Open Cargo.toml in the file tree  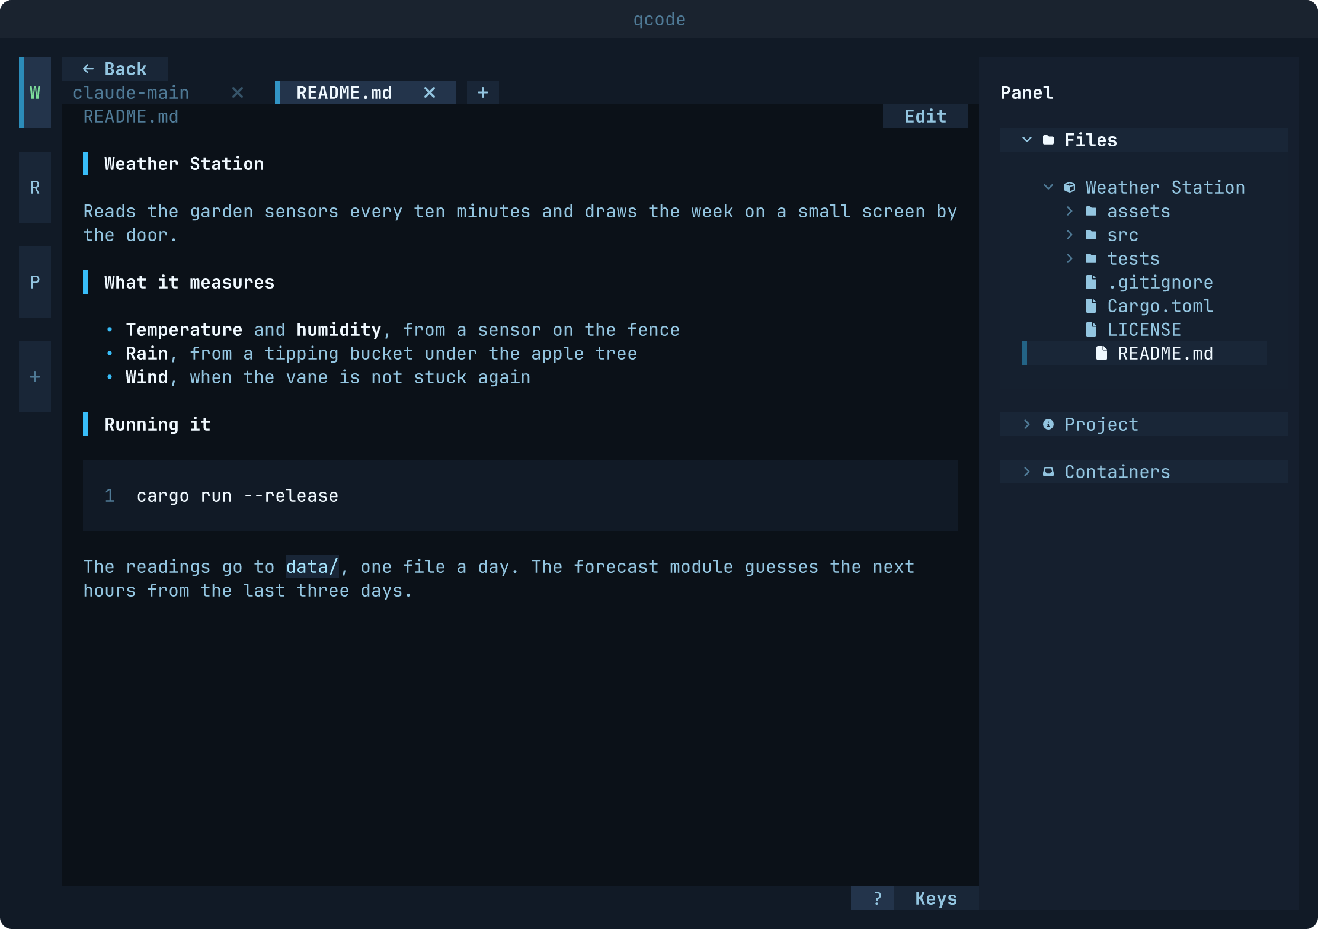tap(1160, 306)
